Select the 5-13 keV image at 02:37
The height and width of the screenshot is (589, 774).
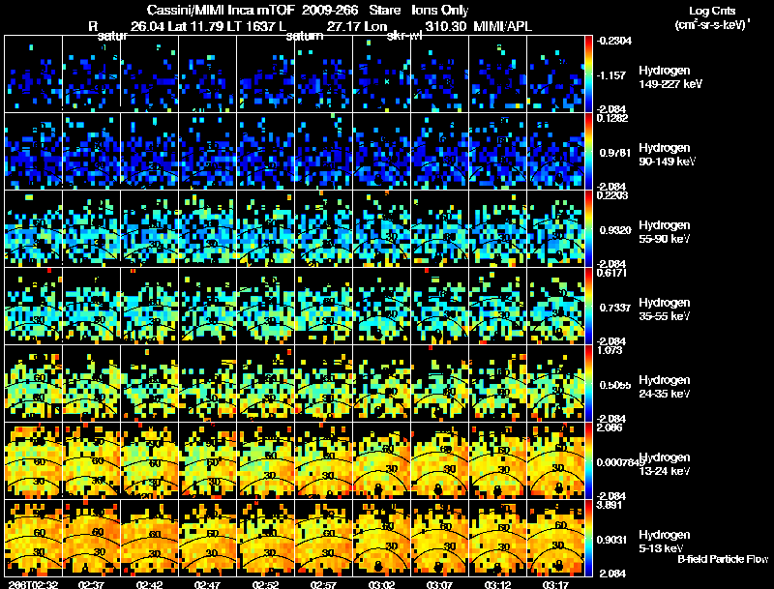tap(91, 539)
